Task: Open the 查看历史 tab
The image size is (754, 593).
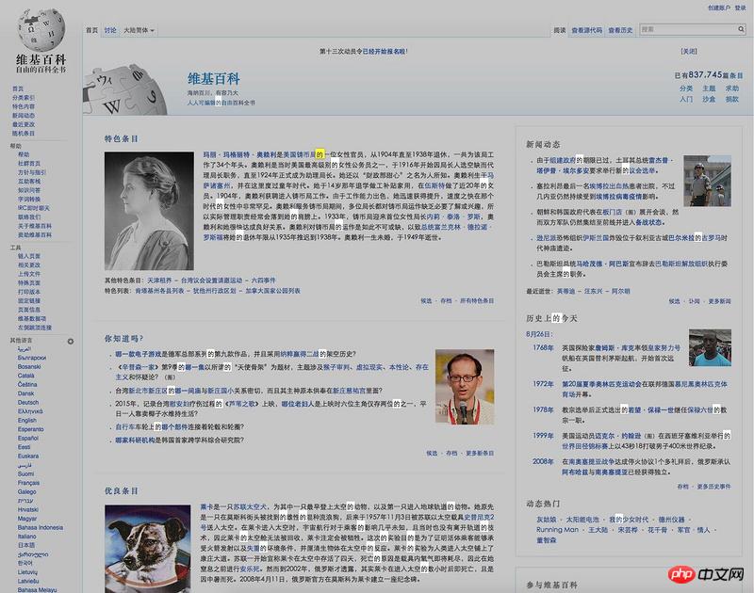Action: coord(620,30)
